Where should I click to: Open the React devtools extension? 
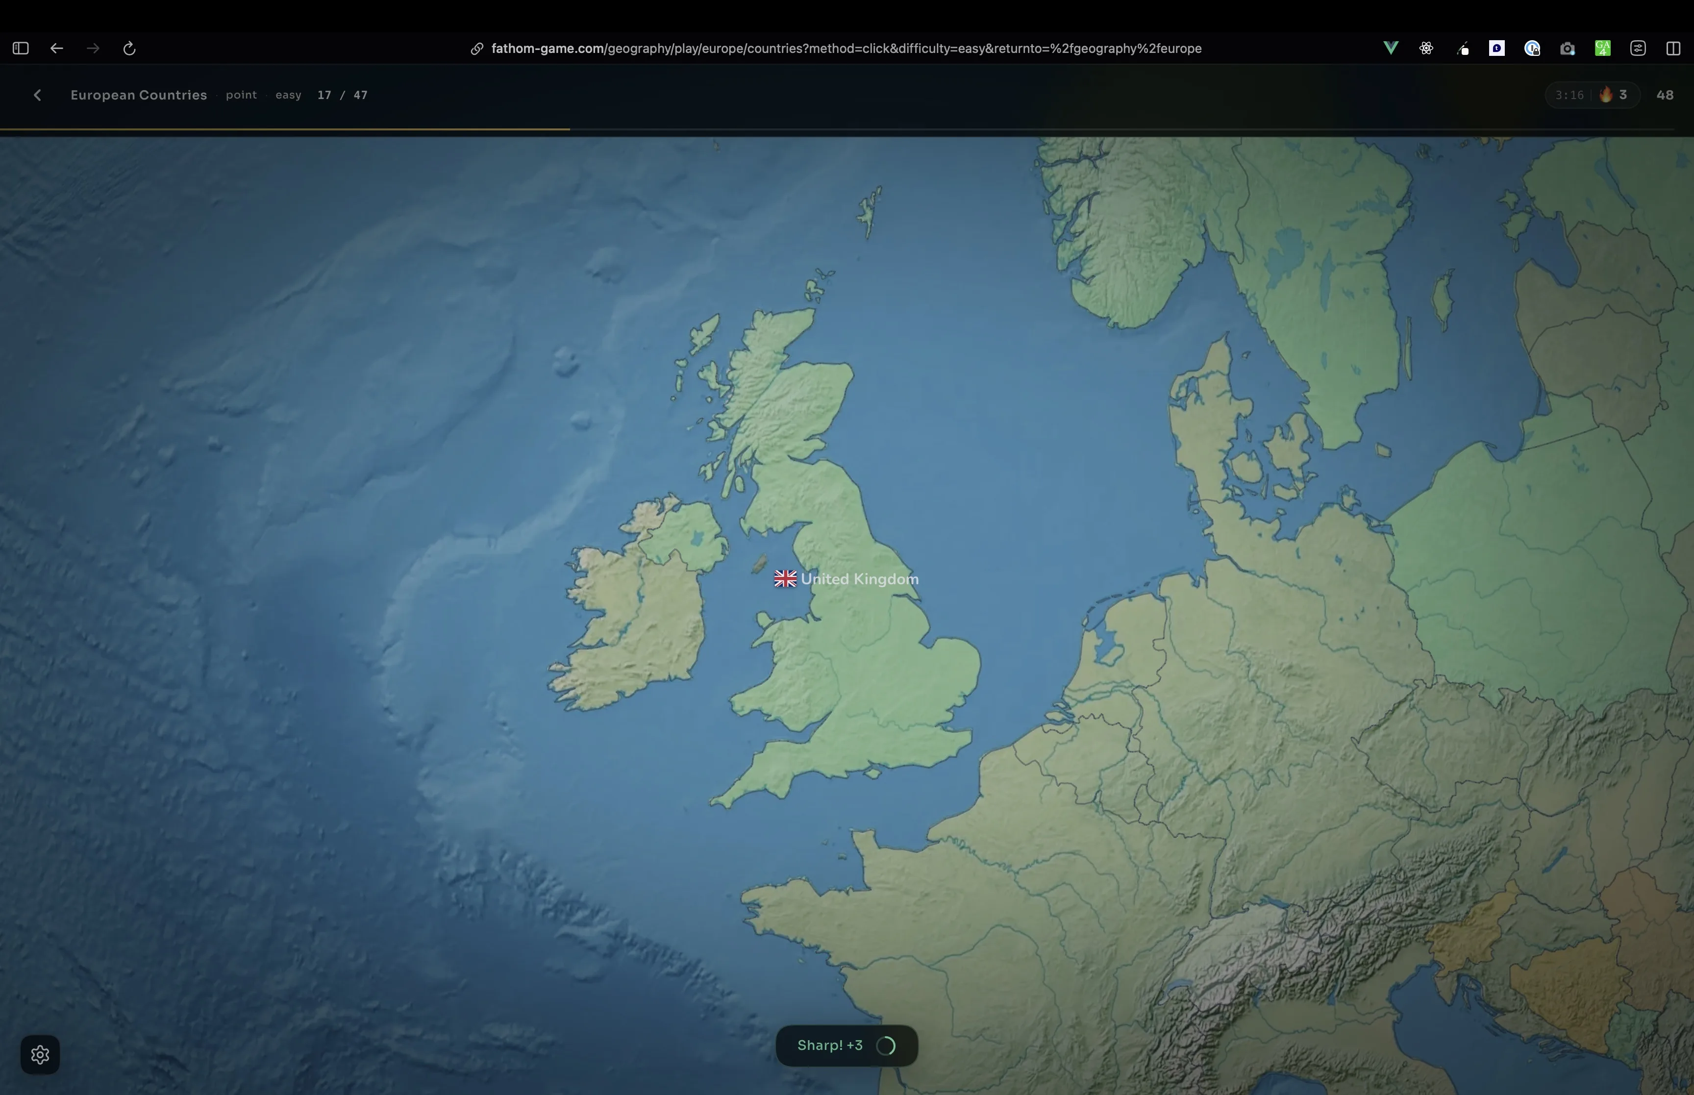click(1426, 49)
